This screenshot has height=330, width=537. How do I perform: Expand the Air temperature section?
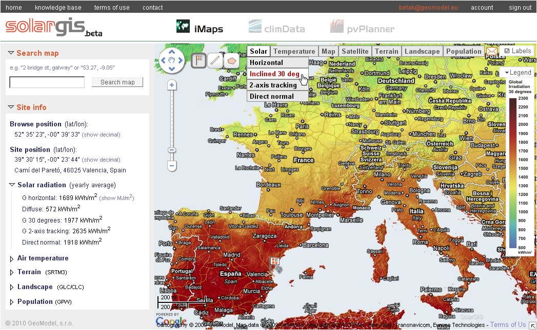12,258
